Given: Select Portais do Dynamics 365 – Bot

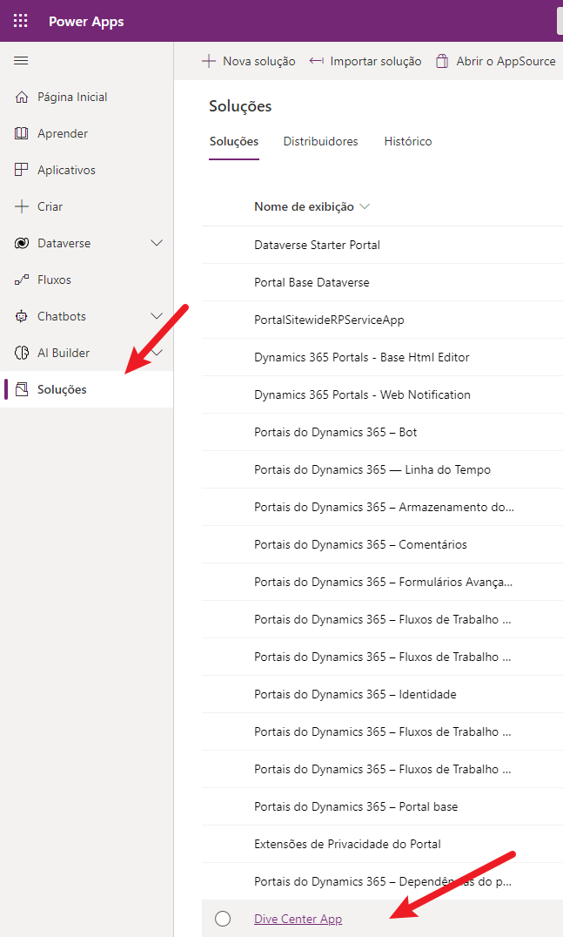Looking at the screenshot, I should (x=382, y=432).
